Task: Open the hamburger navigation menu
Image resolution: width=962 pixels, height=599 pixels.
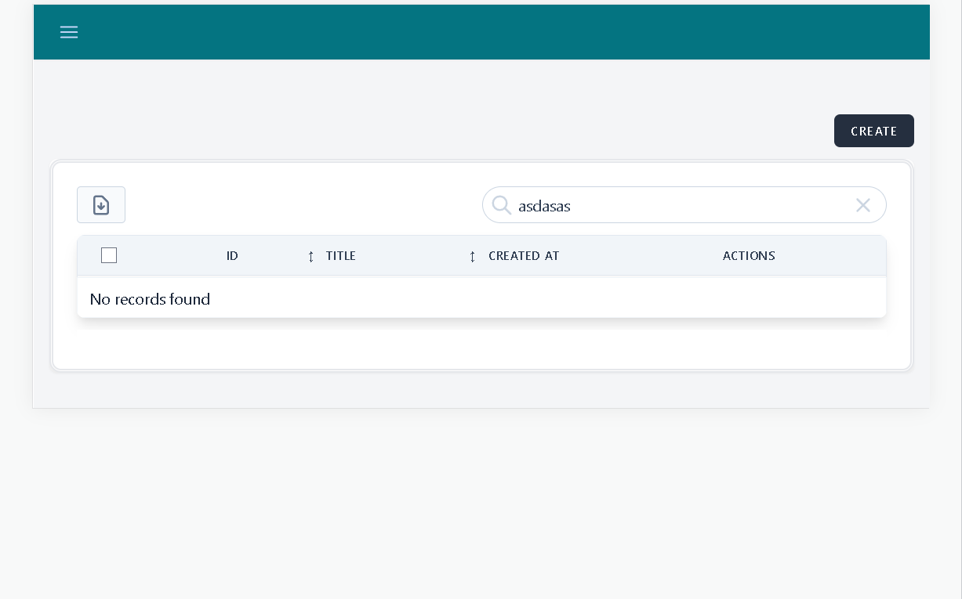Action: pos(69,32)
